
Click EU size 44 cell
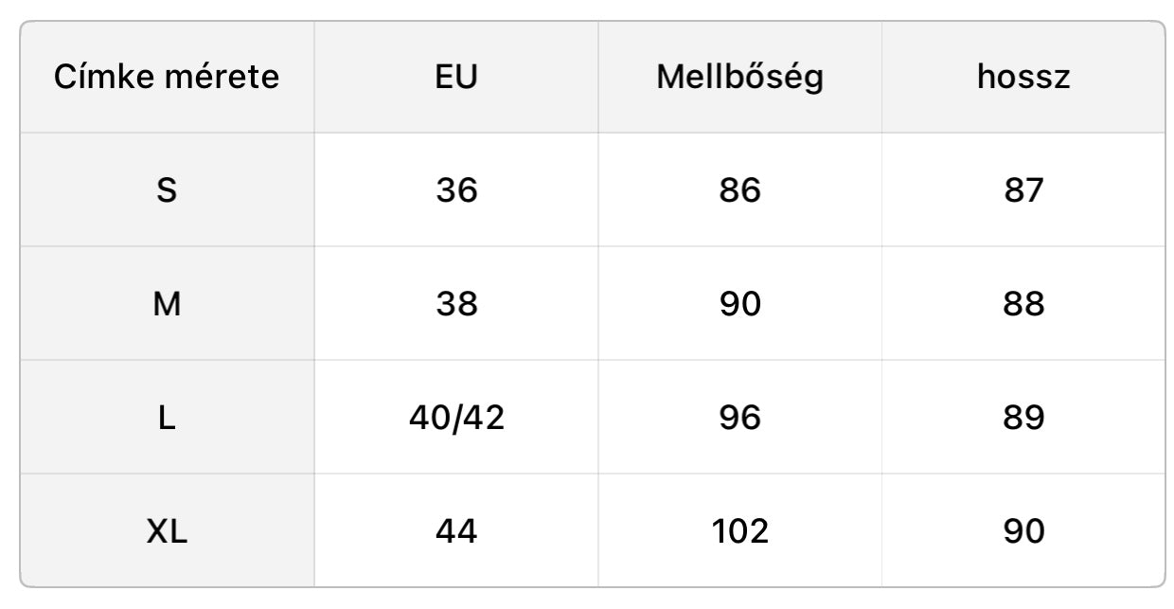pyautogui.click(x=456, y=531)
